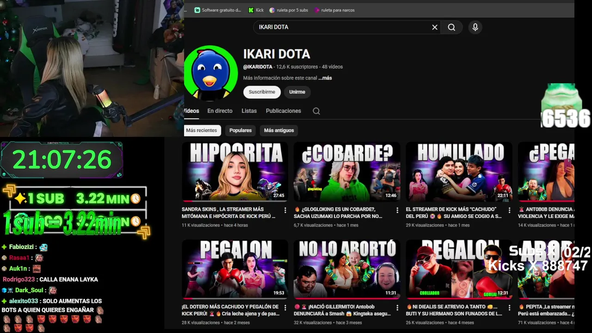
Task: Open PEGALON 12:31 video thumbnail
Action: (x=459, y=269)
